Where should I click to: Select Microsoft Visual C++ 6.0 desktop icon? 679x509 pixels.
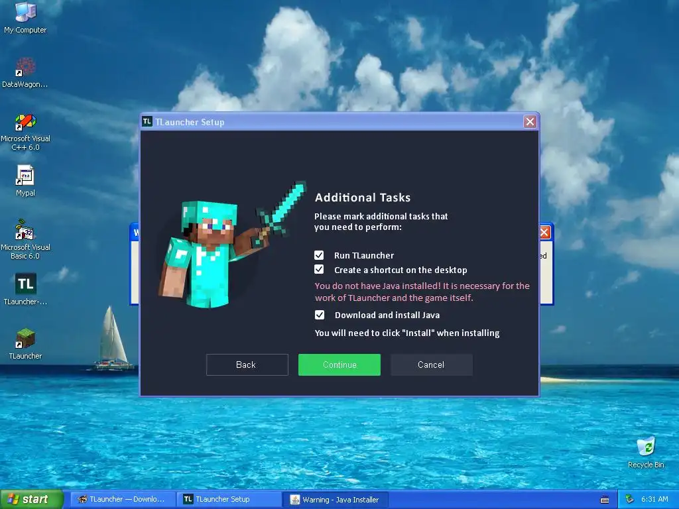click(x=25, y=132)
